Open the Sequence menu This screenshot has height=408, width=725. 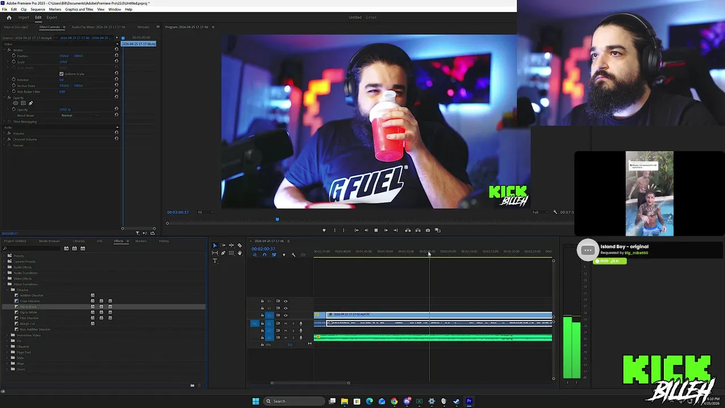click(38, 9)
